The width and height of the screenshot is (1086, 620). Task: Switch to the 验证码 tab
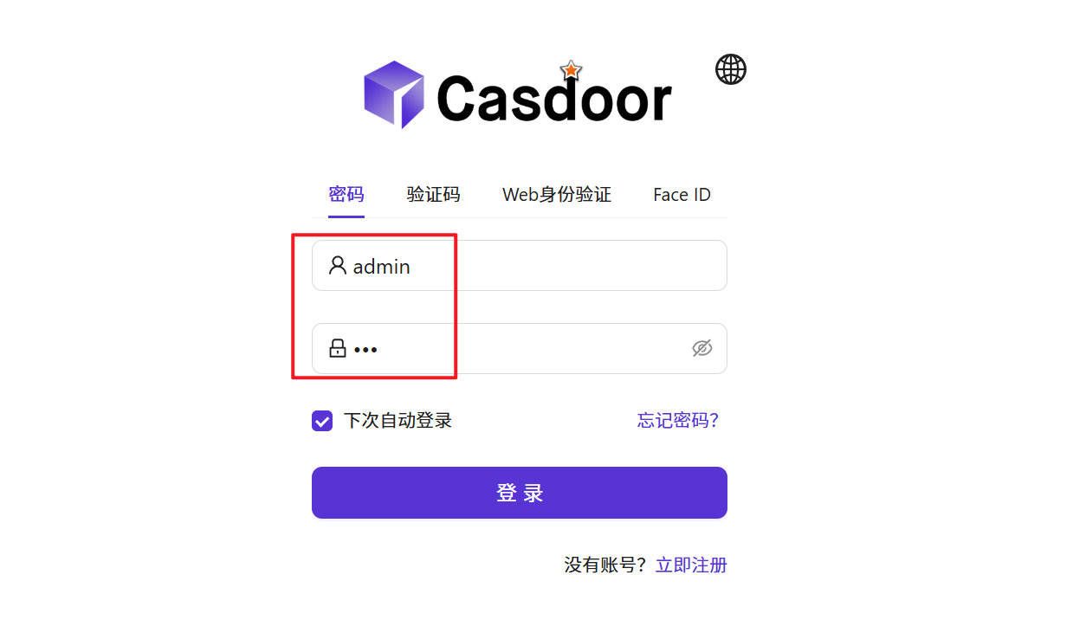point(433,195)
